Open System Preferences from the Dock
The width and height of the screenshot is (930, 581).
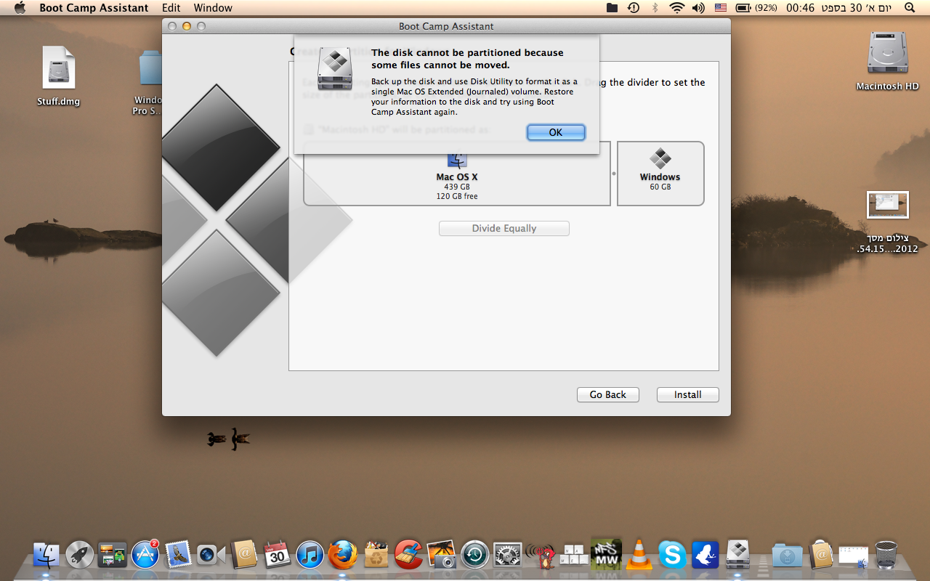508,556
